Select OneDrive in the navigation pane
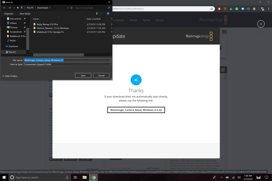Image resolution: width=272 pixels, height=181 pixels. (x=13, y=46)
